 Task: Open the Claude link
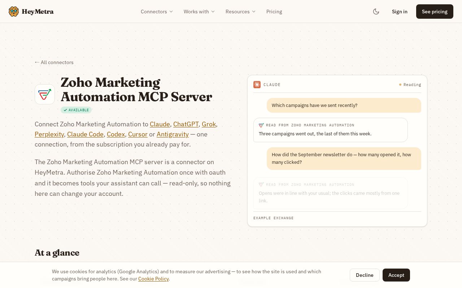[160, 124]
